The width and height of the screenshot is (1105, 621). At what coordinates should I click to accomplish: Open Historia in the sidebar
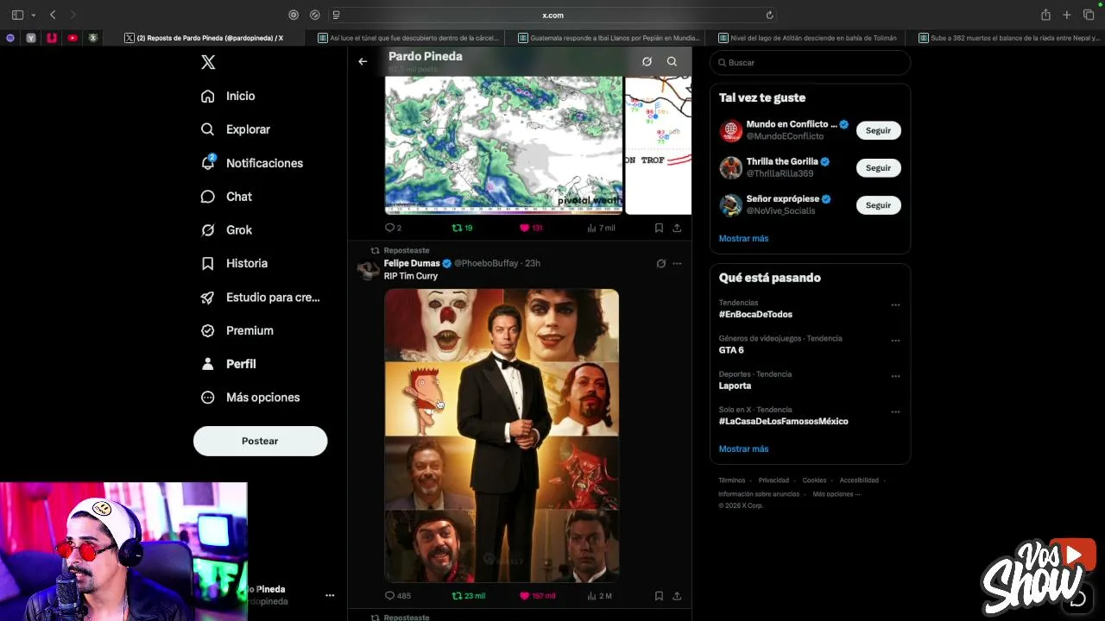pyautogui.click(x=234, y=263)
